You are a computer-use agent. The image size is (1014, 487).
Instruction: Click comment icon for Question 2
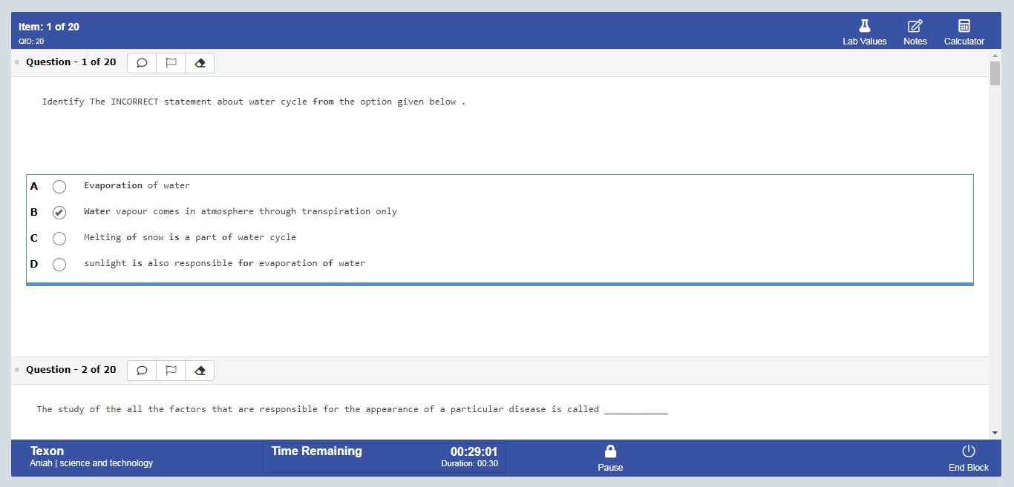142,371
